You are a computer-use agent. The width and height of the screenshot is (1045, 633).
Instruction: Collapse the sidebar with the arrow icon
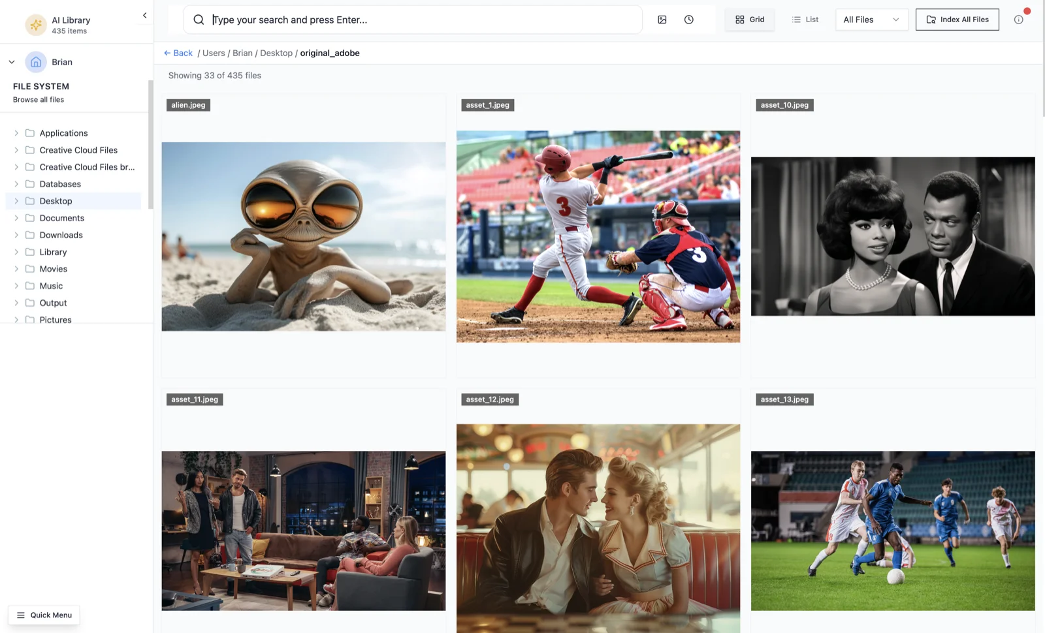144,16
